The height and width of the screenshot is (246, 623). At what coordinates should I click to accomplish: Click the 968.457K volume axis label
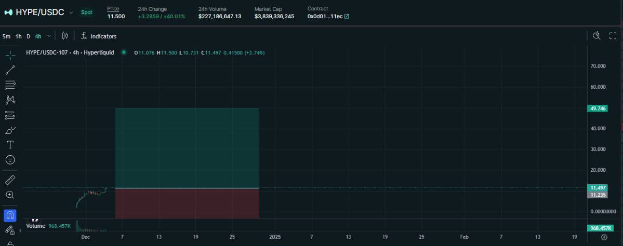click(x=600, y=228)
